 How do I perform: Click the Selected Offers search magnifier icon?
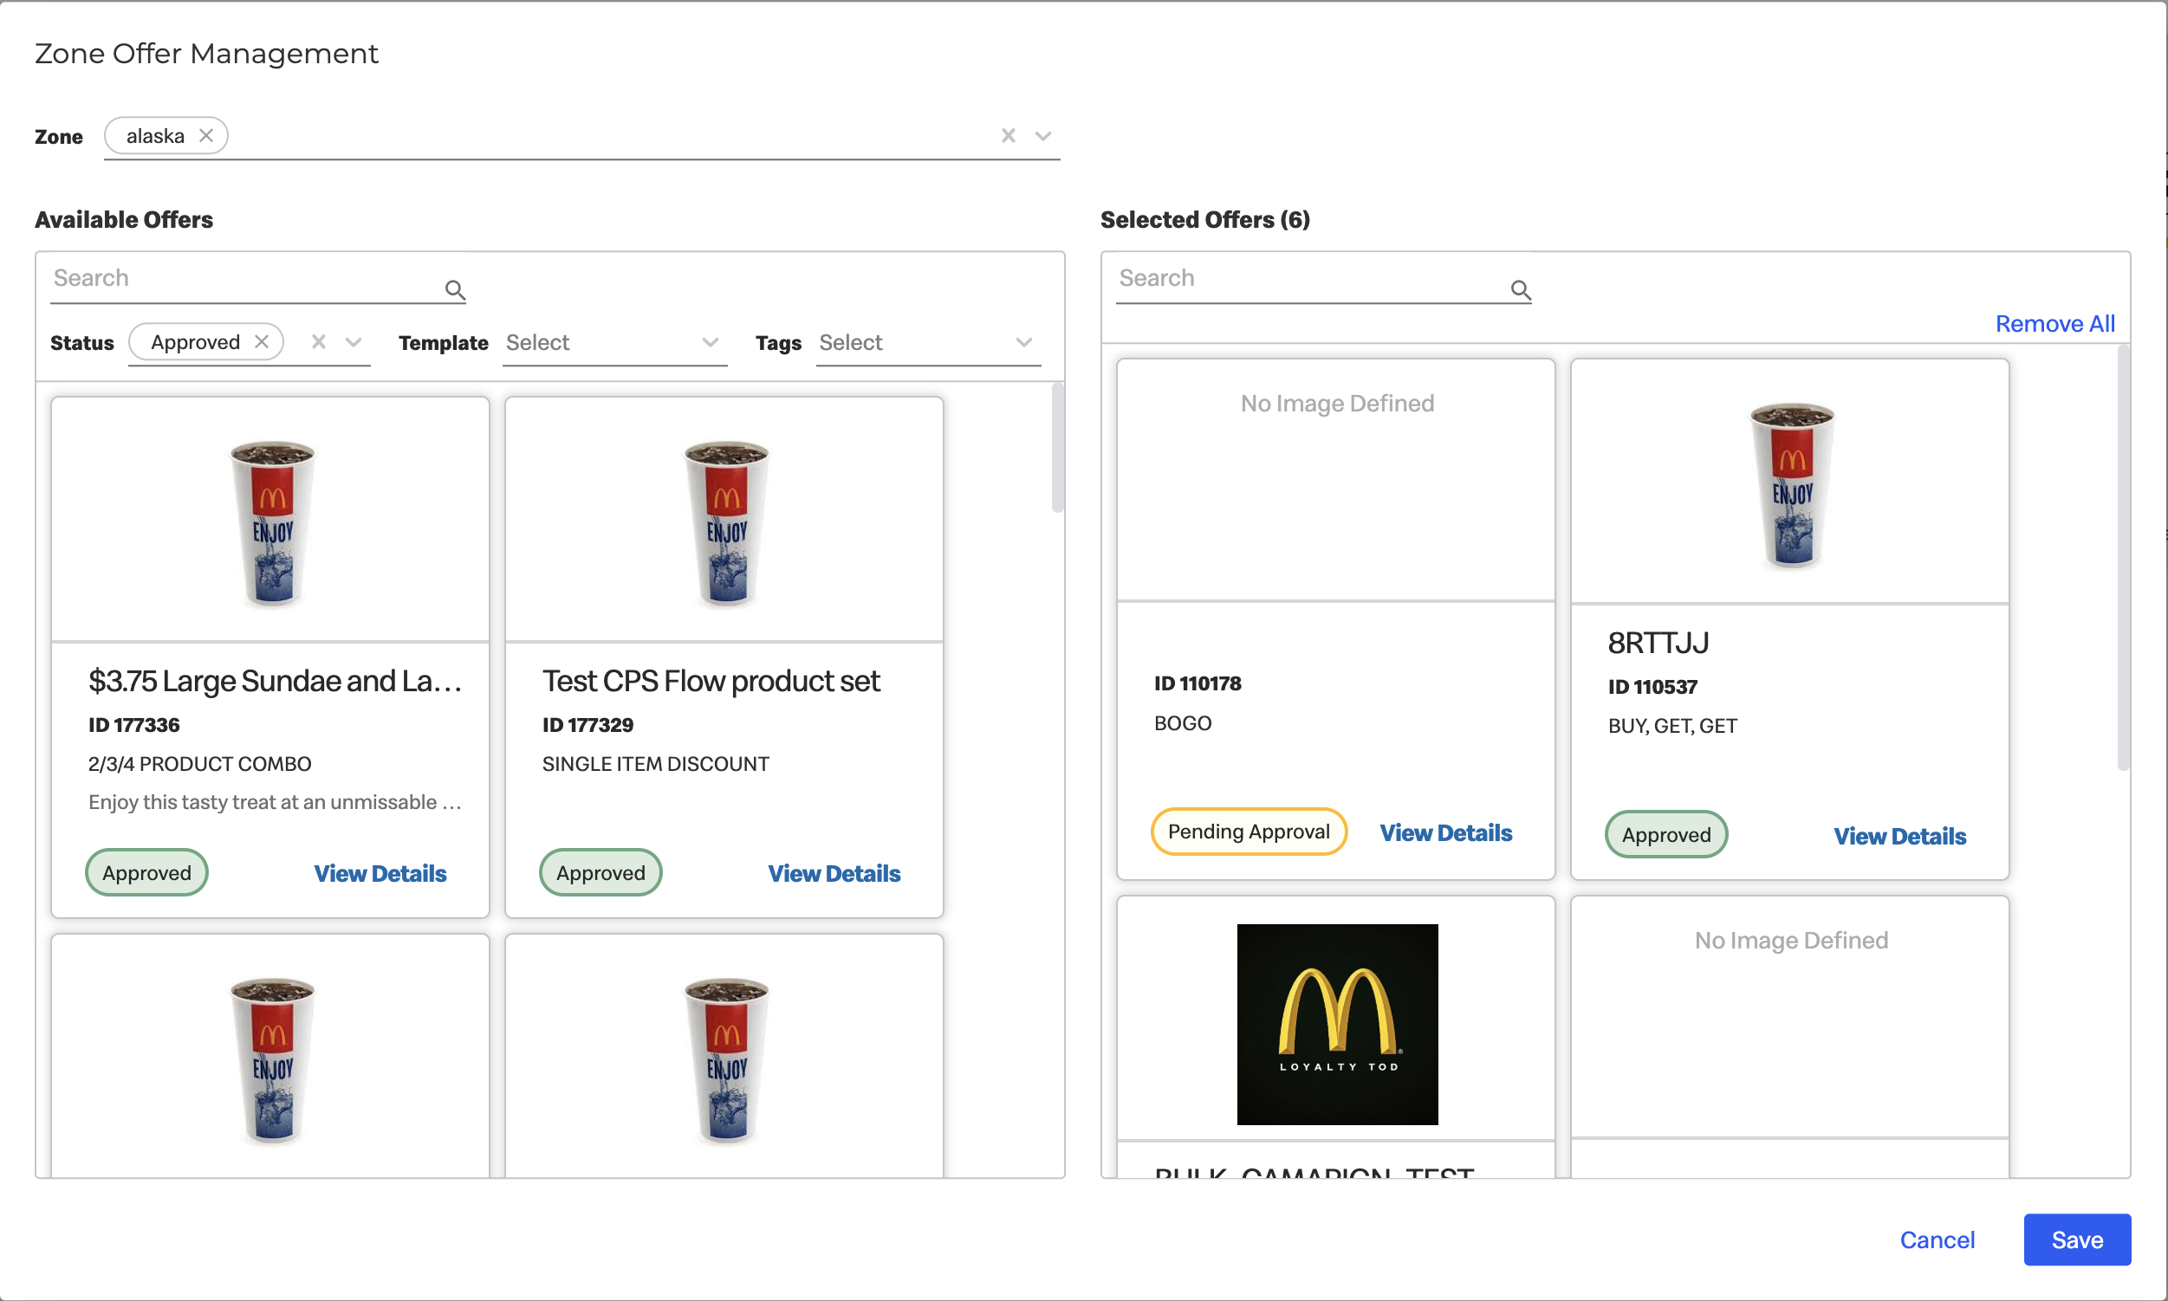click(x=1521, y=289)
